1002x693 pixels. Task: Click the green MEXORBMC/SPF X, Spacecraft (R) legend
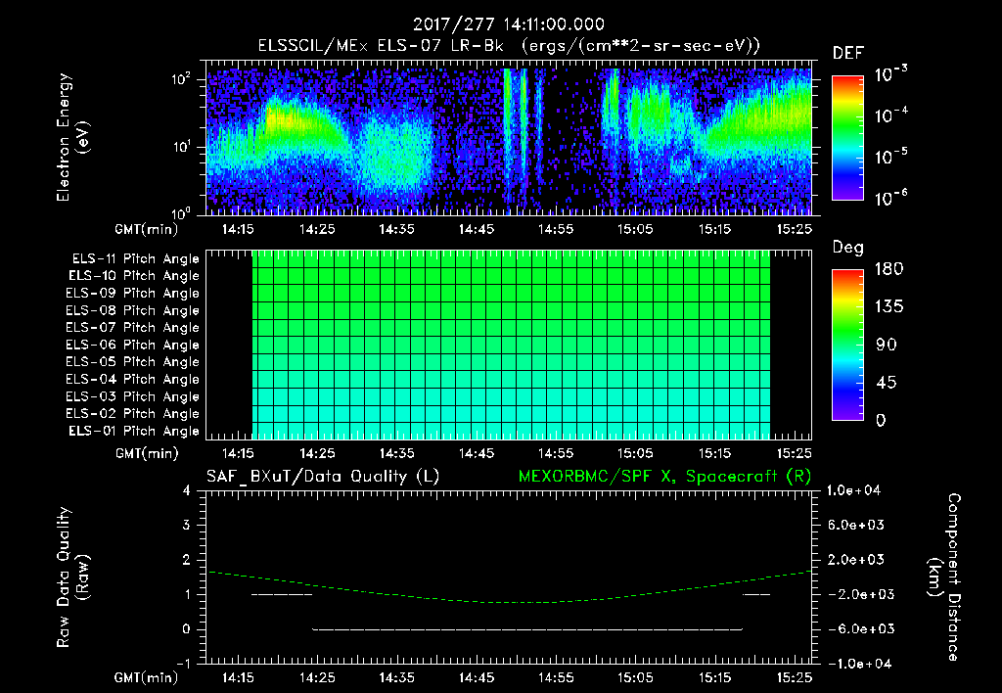[x=664, y=477]
